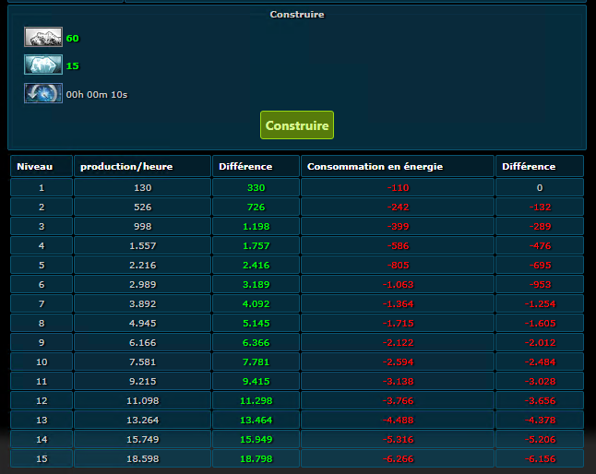Click the green difference value 2.416
The width and height of the screenshot is (596, 474).
point(256,265)
